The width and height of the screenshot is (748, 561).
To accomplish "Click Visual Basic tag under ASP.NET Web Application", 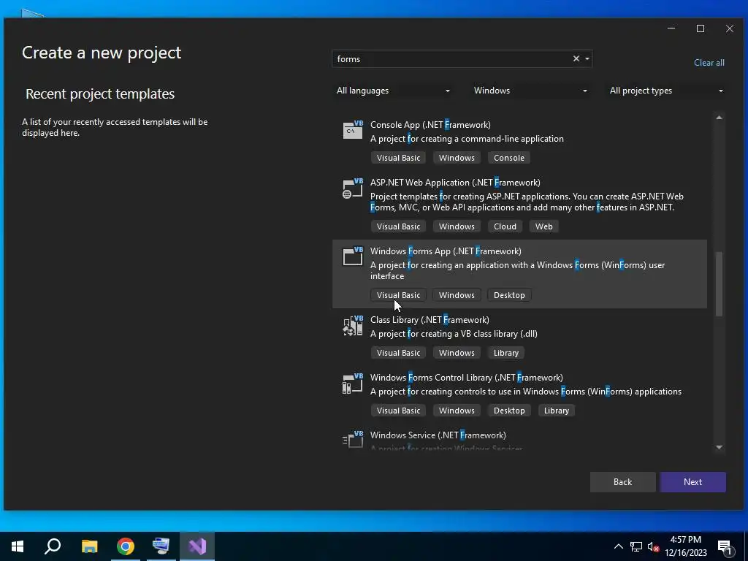I will (x=398, y=226).
